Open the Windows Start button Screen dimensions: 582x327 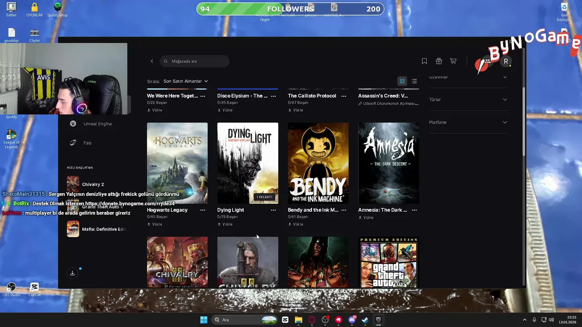204,320
